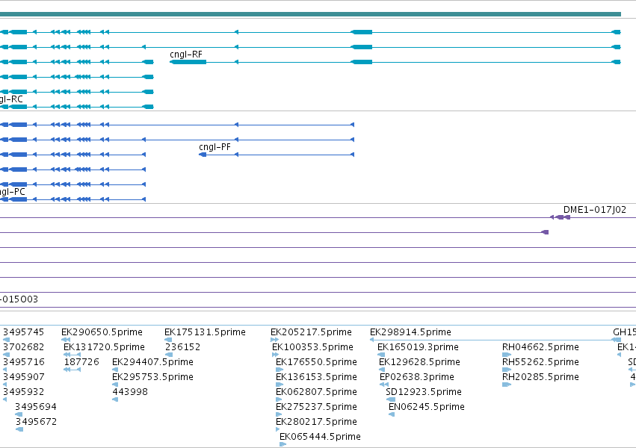Image resolution: width=636 pixels, height=448 pixels.
Task: Select the EK100353.5prime label
Action: [312, 347]
